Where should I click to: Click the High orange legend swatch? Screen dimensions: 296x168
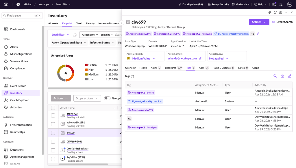(86, 70)
